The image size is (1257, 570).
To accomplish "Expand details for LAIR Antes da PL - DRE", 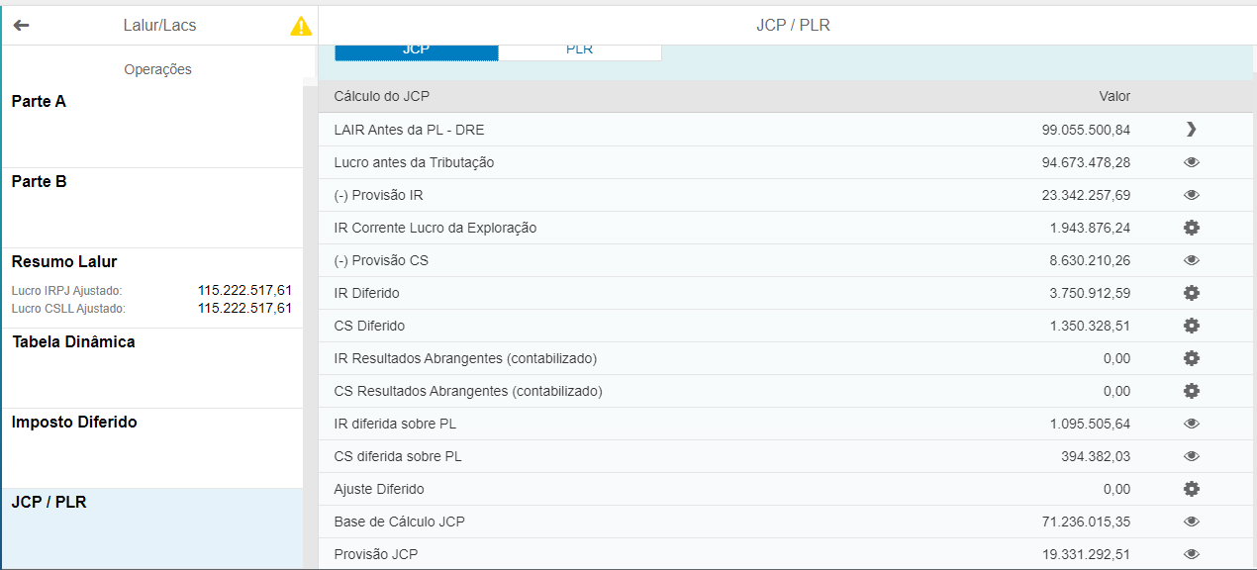I will pos(1191,130).
